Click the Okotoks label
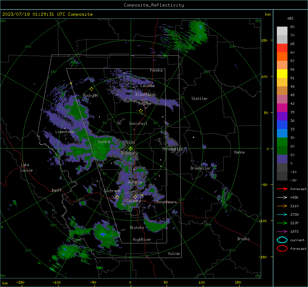 tap(137, 228)
